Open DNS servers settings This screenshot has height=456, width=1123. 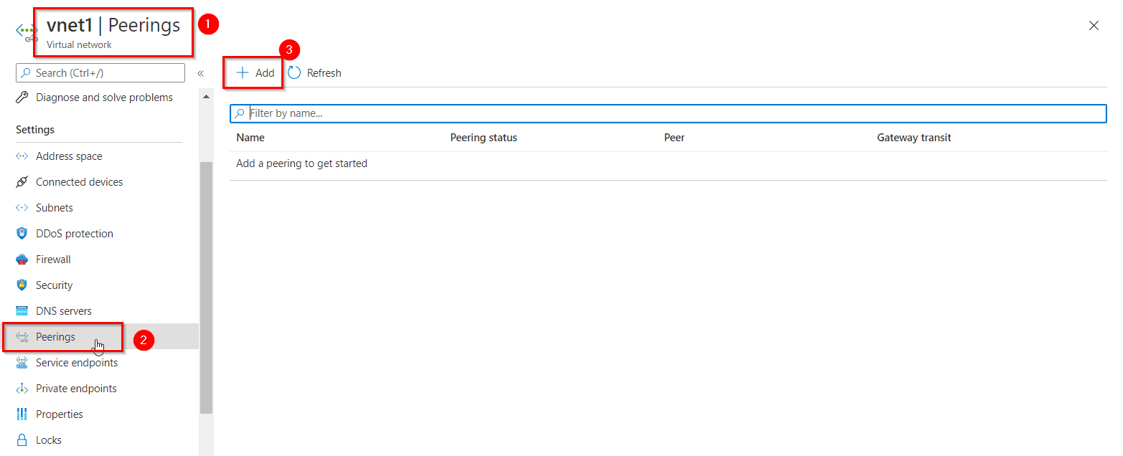(63, 310)
